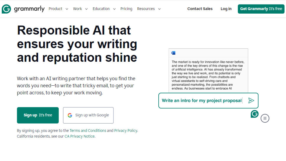Choose Sign up with Google
The image size is (286, 161).
[88, 115]
